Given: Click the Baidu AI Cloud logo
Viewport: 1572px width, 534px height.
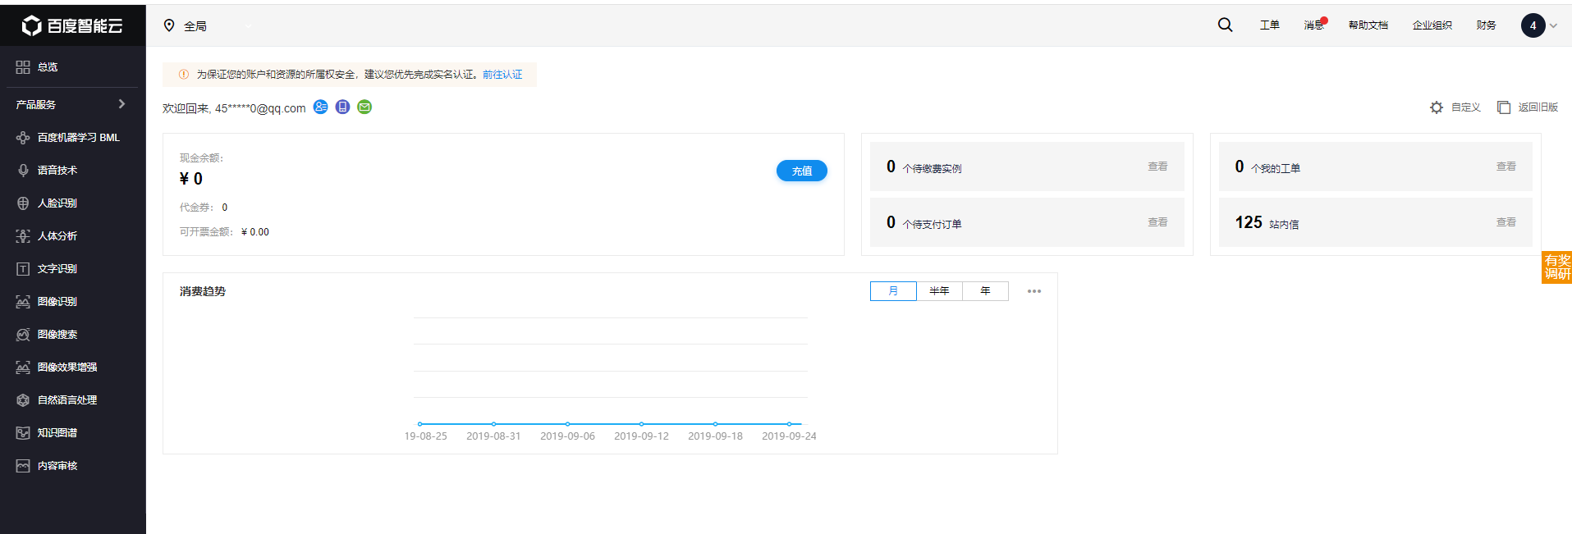Looking at the screenshot, I should click(x=72, y=25).
